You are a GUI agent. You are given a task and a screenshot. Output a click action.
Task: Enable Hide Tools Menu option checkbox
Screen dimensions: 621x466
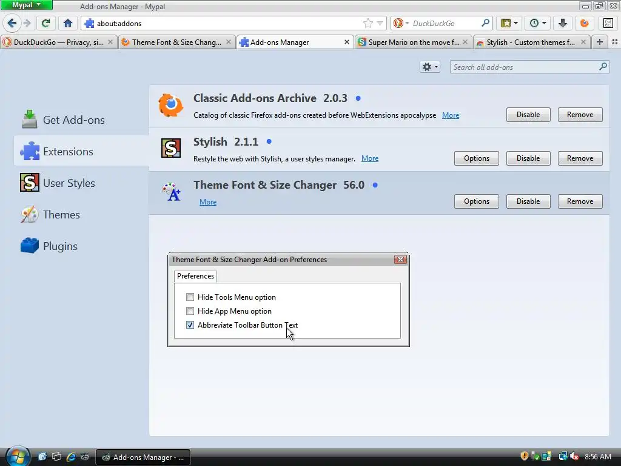pyautogui.click(x=190, y=297)
